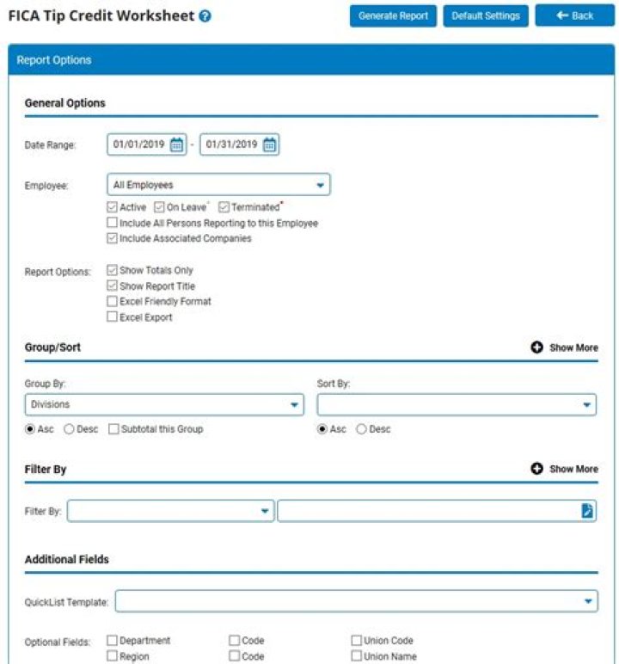Screen dimensions: 619x664
Task: Enable Subtotal this Group checkbox
Action: click(x=113, y=428)
